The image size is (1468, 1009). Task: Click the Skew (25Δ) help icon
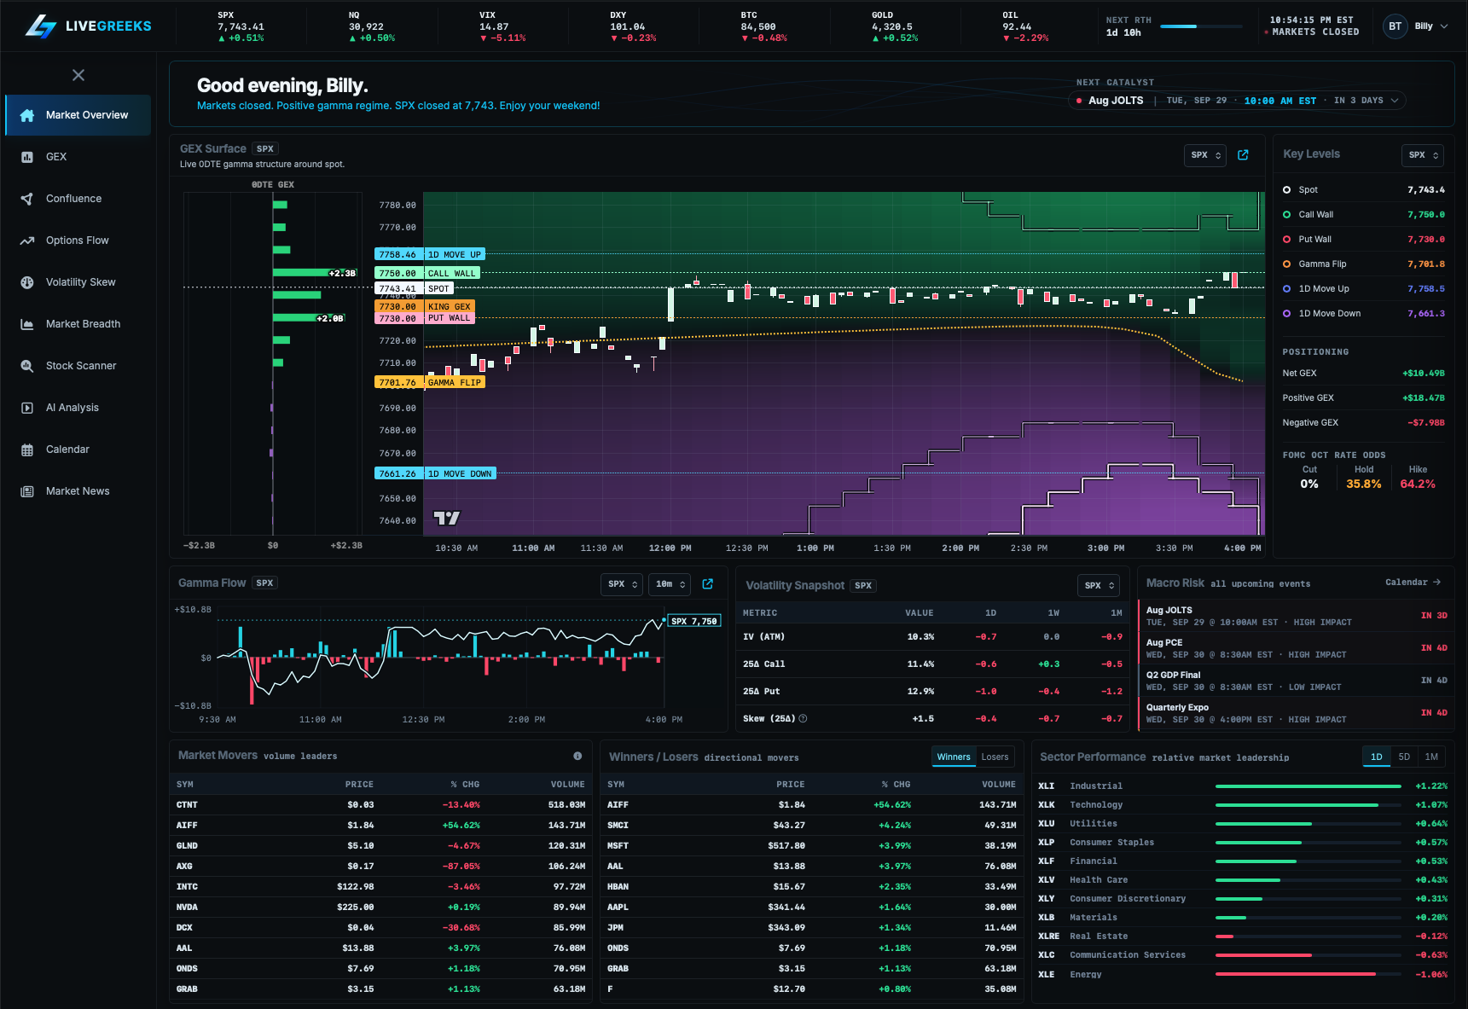pos(803,718)
